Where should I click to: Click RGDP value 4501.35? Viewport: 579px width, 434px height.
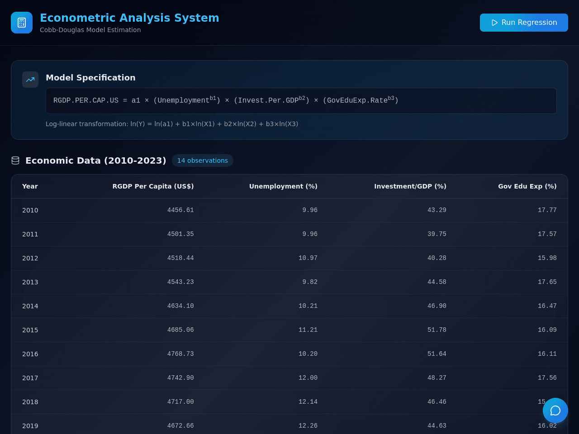click(180, 234)
